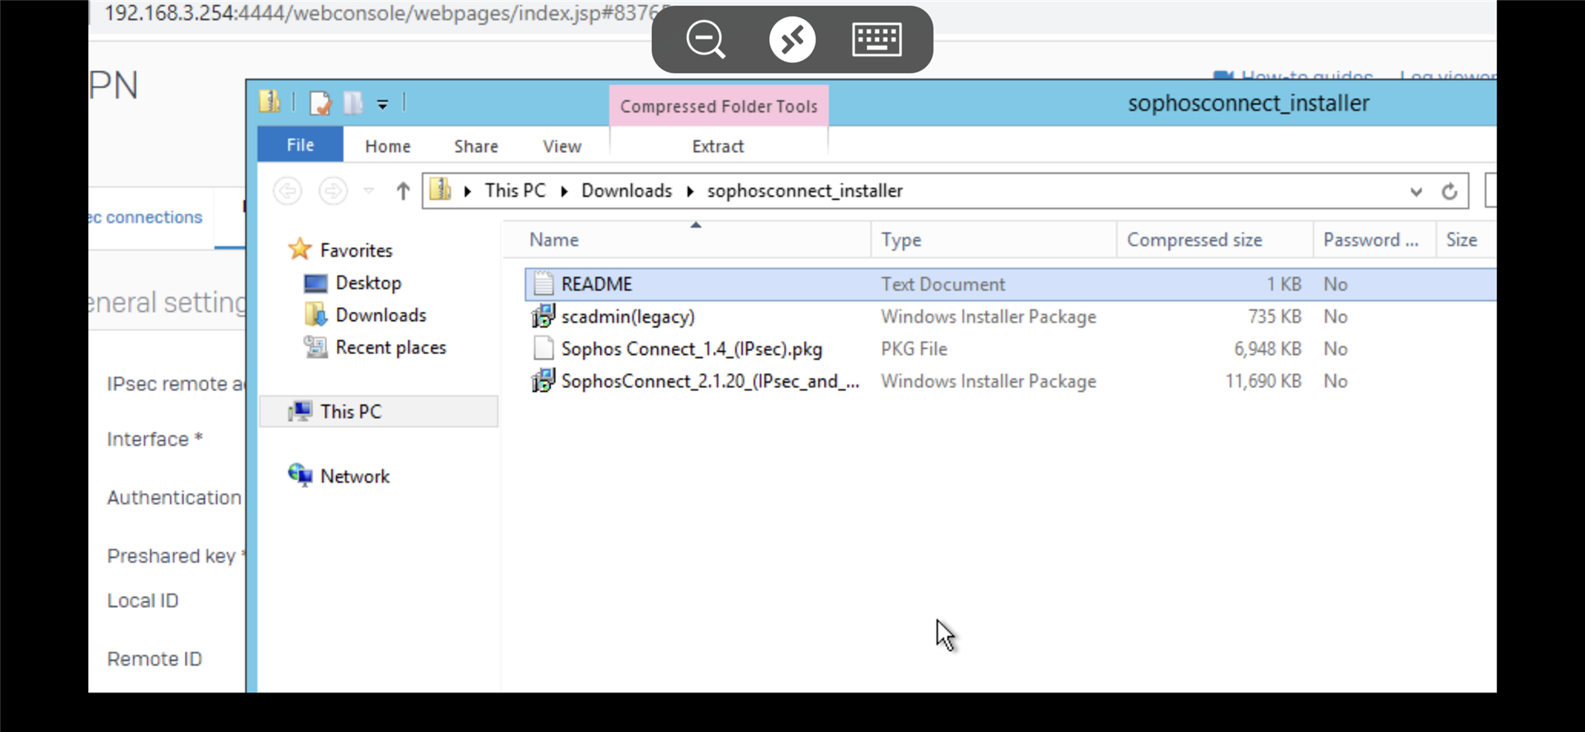The image size is (1585, 732).
Task: Open Recent places in the navigation pane
Action: point(390,347)
